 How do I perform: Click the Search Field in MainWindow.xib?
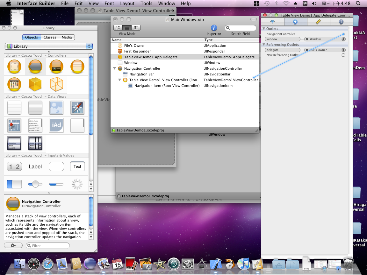pyautogui.click(x=241, y=28)
